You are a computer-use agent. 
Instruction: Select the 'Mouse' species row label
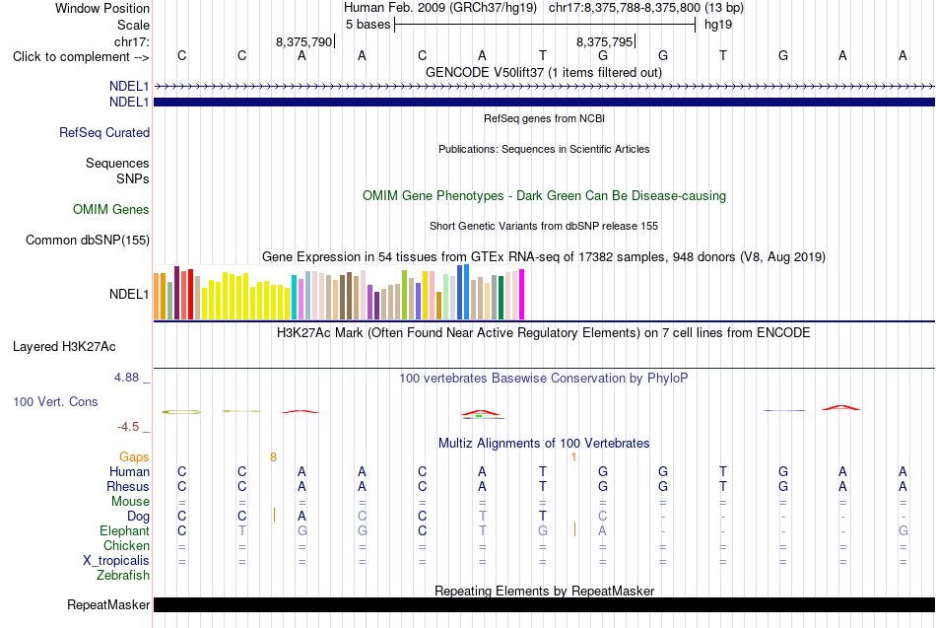coord(130,502)
